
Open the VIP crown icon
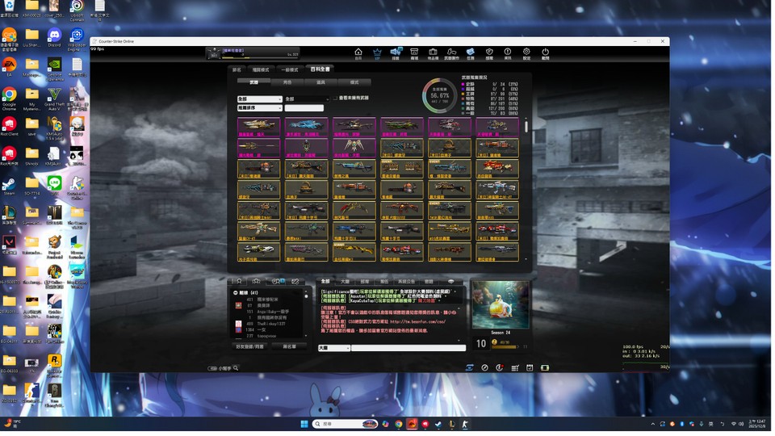[377, 52]
